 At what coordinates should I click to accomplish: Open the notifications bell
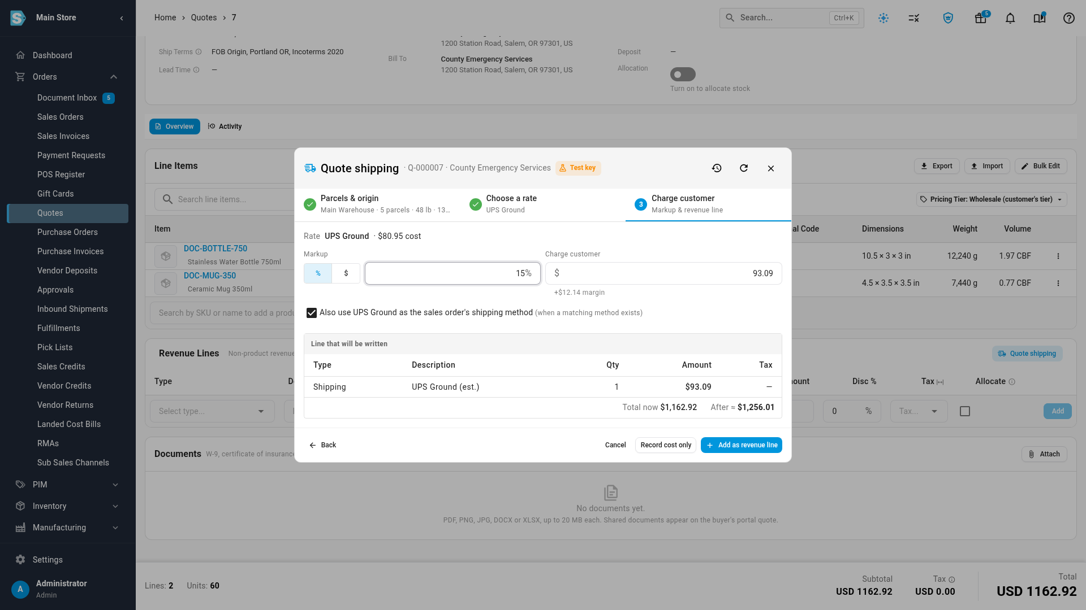(1010, 18)
